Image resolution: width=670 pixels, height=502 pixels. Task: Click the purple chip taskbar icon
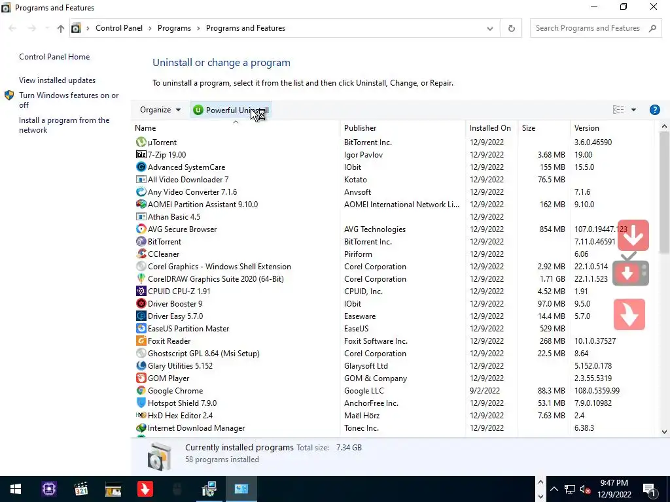pyautogui.click(x=48, y=489)
